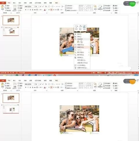Open Select dropdown in upper window
Screen dimensions: 139x141
(x=116, y=11)
